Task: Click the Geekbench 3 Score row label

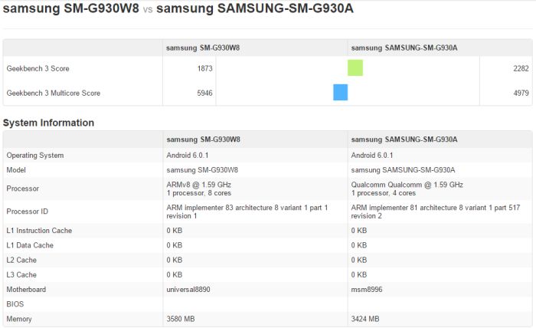Action: [38, 68]
